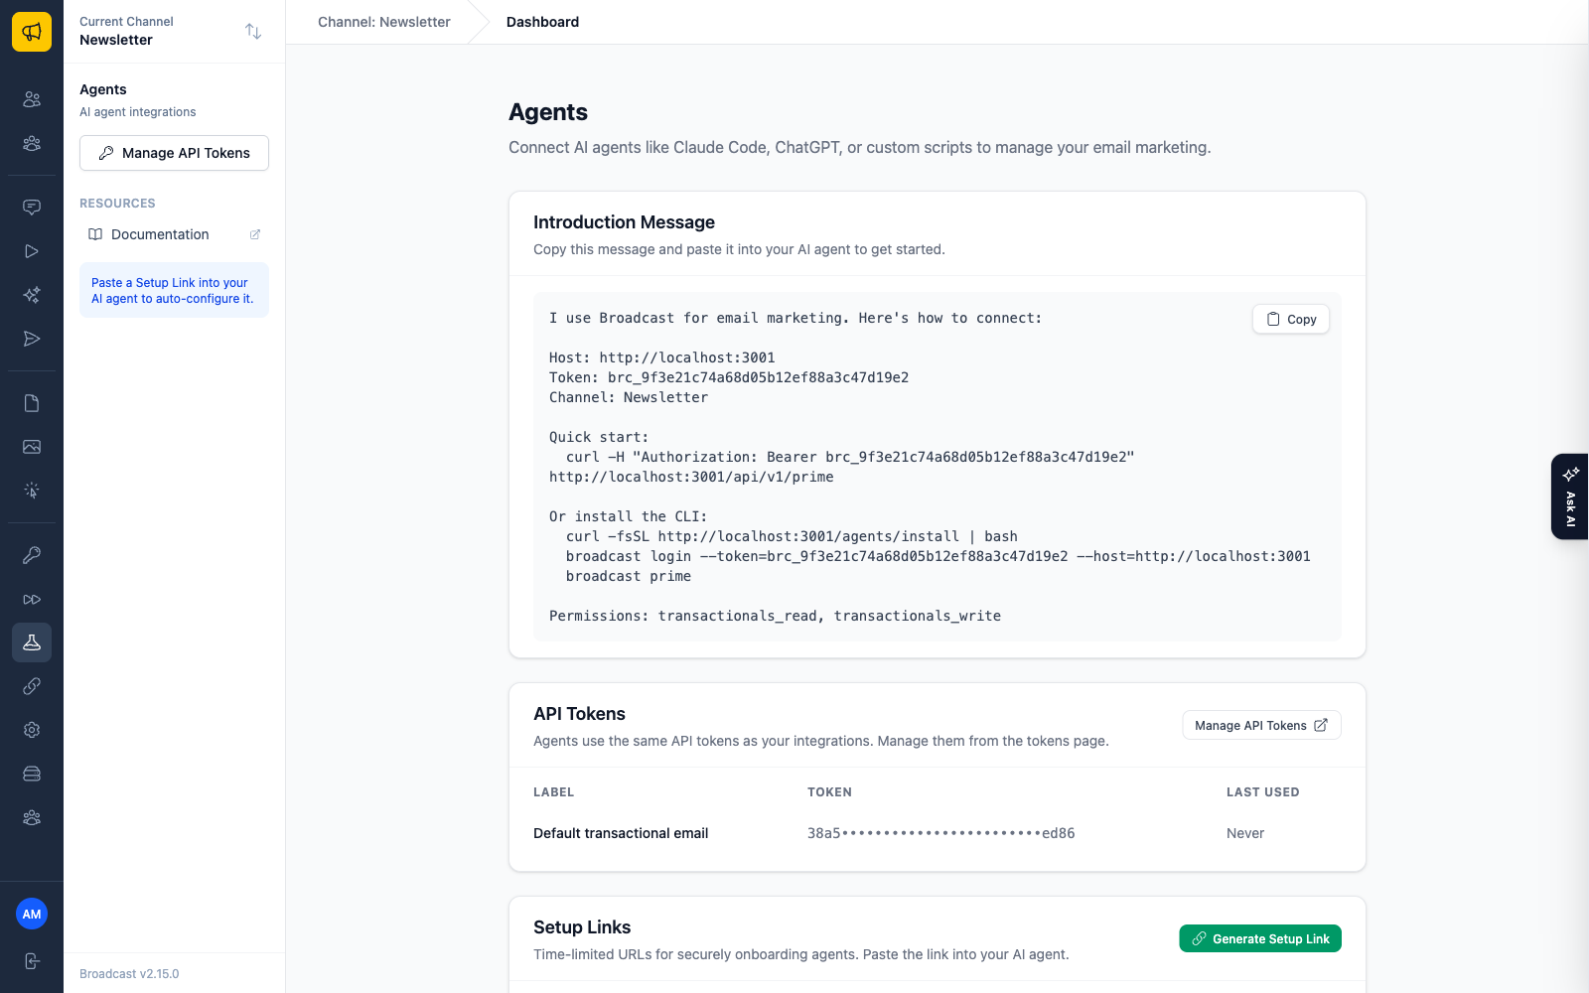Click the Setup Links heading
The image size is (1589, 993).
point(582,927)
